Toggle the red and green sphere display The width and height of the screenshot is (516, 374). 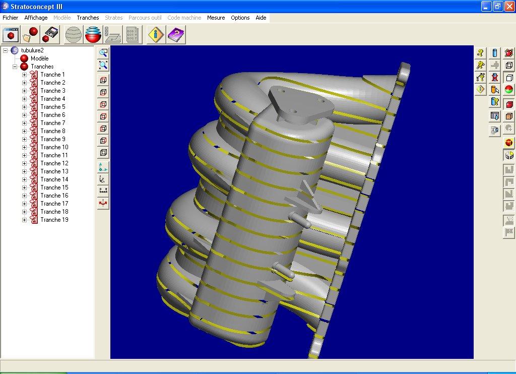click(x=509, y=90)
